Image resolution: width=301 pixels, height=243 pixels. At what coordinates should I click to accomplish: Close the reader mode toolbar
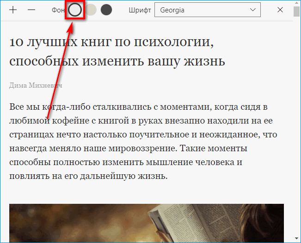point(280,10)
